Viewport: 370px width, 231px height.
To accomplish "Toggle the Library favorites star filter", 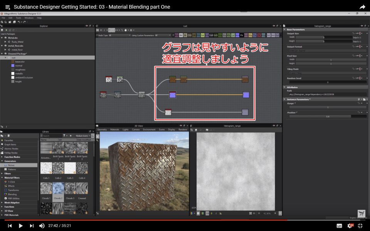I will click(71, 136).
